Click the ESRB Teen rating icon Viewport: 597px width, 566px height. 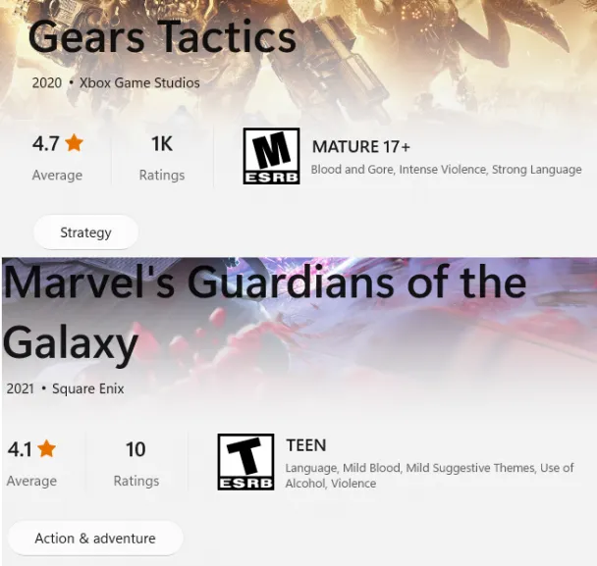[x=245, y=462]
